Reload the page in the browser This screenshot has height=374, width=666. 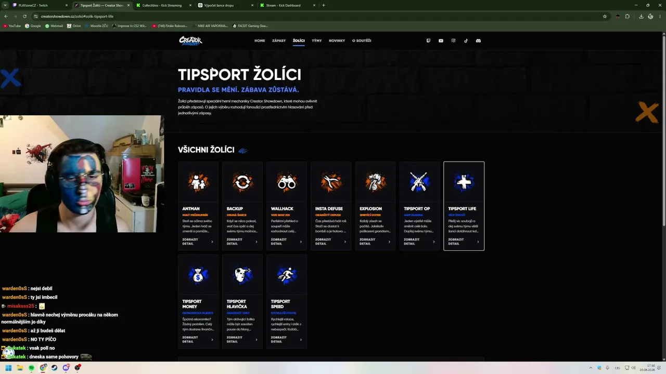click(x=24, y=16)
